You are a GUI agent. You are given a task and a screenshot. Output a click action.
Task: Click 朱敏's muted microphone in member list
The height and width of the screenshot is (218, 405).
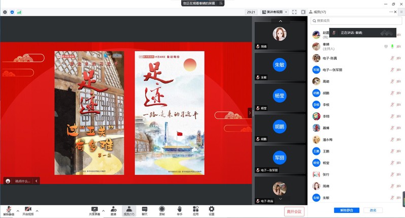pos(392,198)
